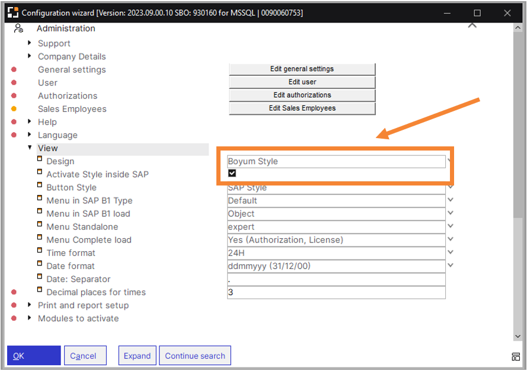This screenshot has height=371, width=527.
Task: Click the grid icon in bottom-right corner
Action: tap(516, 356)
